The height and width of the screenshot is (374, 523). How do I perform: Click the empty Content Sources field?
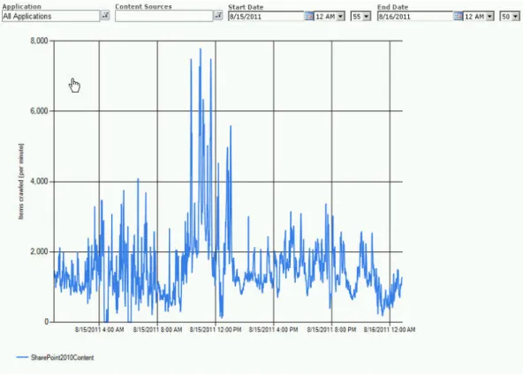pos(163,16)
